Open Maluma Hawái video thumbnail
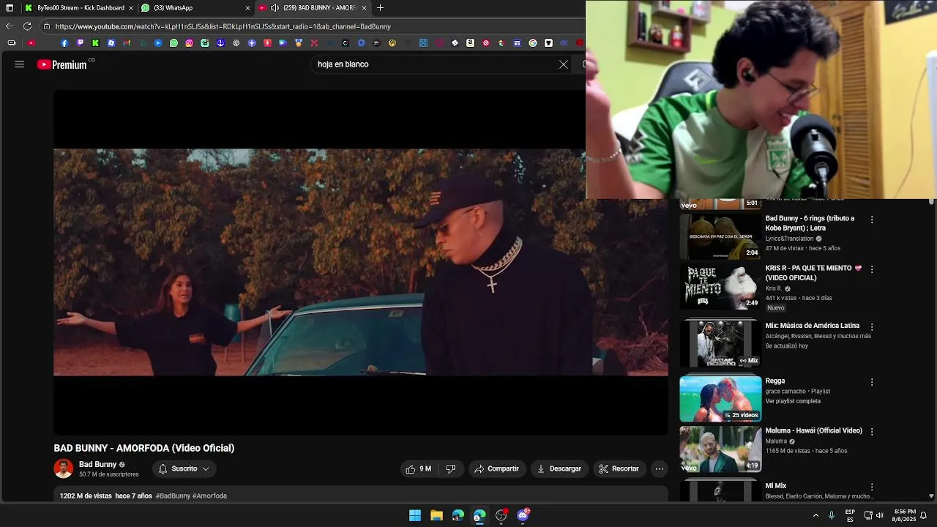Screen dimensions: 937x527 [720, 449]
